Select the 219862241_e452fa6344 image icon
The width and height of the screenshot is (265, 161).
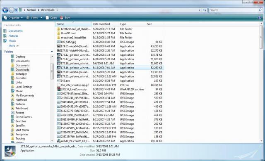point(59,98)
